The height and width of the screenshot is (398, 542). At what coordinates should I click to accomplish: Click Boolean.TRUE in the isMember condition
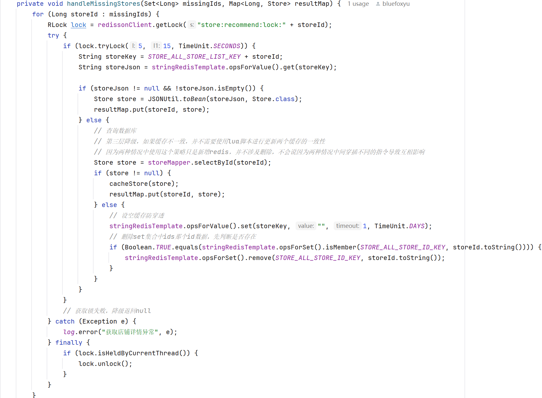point(148,247)
